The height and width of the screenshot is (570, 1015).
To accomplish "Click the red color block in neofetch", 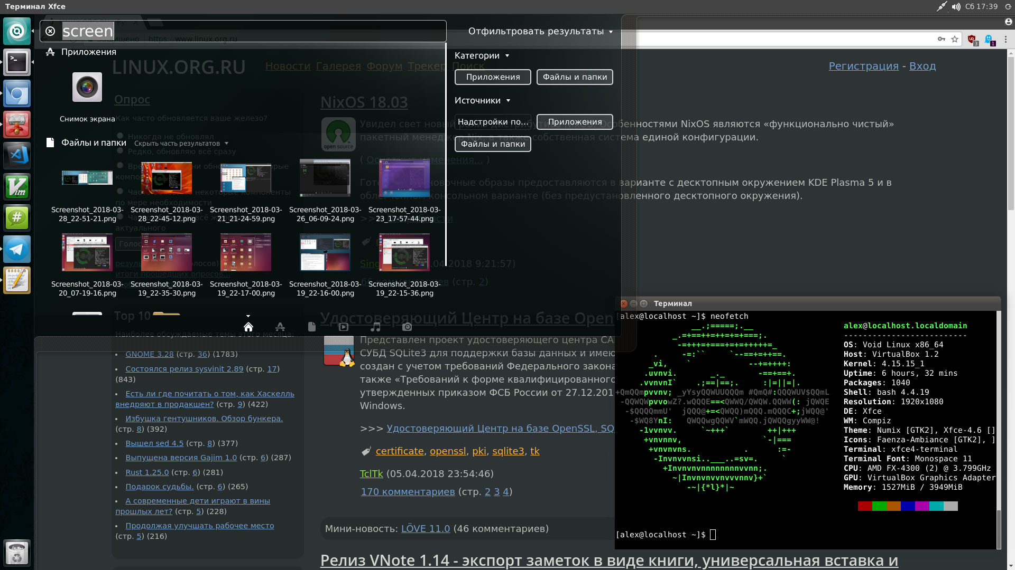I will point(865,506).
